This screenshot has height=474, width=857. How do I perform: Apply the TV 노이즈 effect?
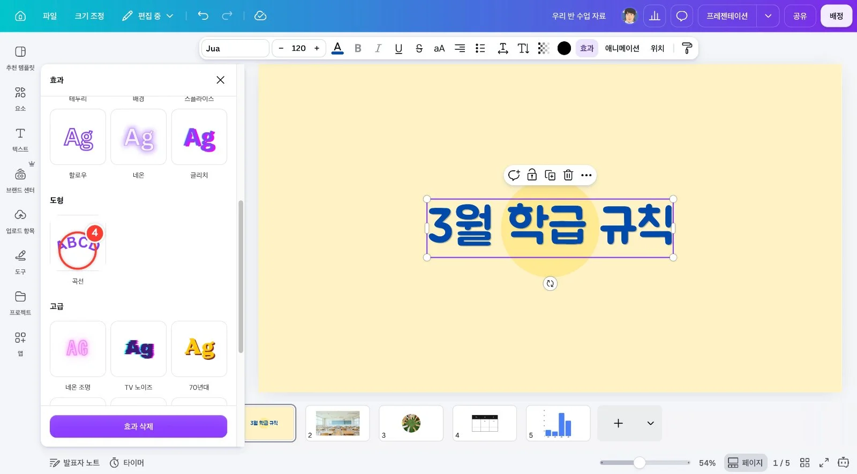tap(138, 349)
